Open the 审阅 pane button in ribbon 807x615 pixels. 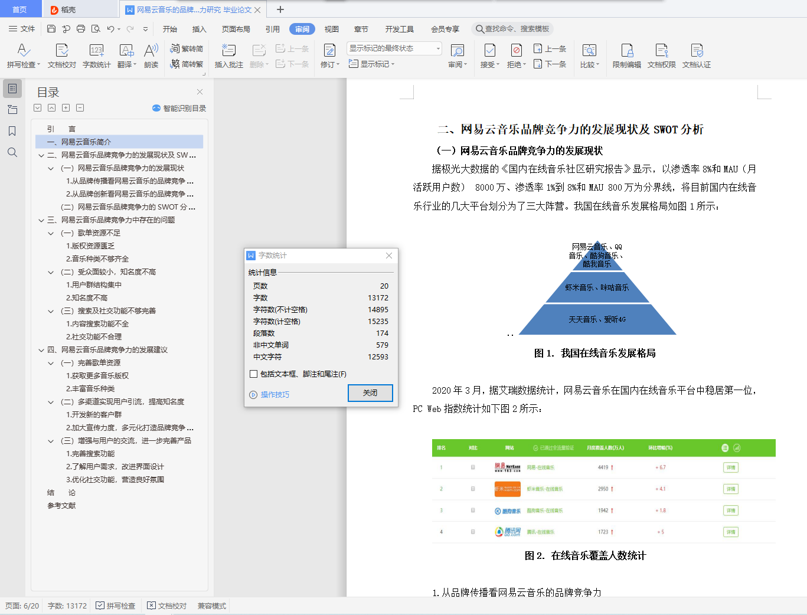(458, 55)
